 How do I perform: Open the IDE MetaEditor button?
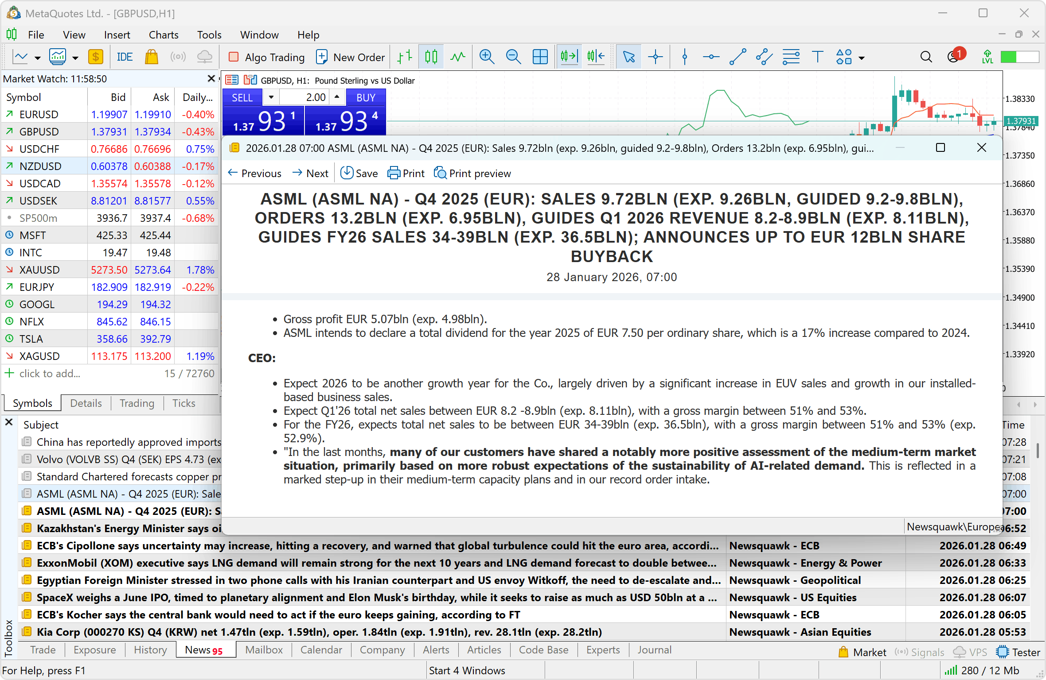pos(125,57)
